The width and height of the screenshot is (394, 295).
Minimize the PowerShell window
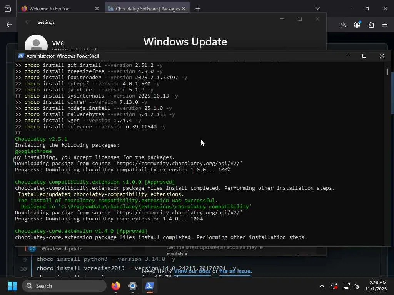[x=347, y=56]
